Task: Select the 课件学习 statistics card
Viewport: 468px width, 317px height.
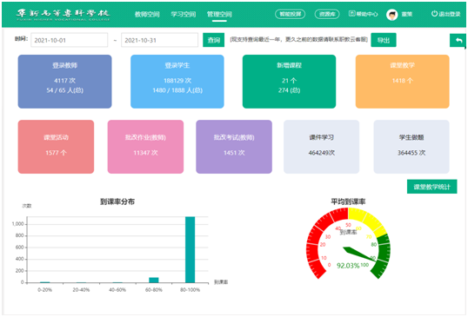Action: (x=322, y=147)
